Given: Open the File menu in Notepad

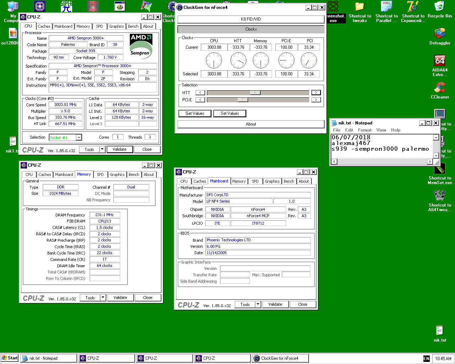Looking at the screenshot, I should 337,130.
